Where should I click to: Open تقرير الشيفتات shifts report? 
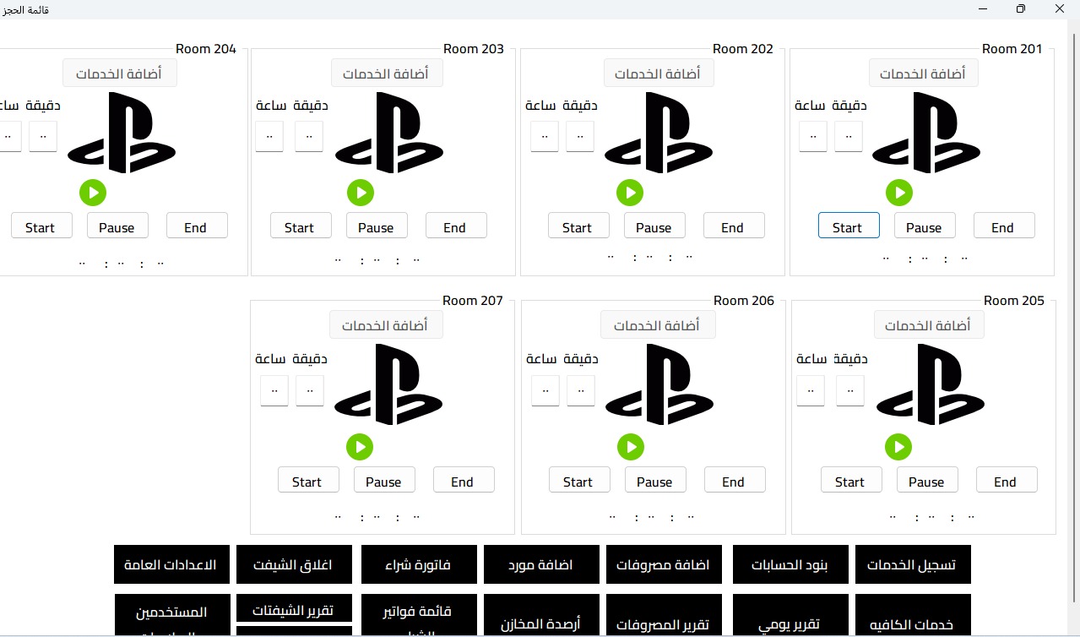(294, 608)
